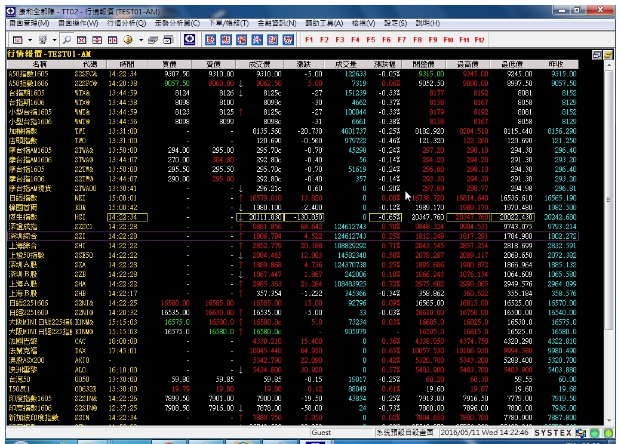Screen dimensions: 621x444
Task: Click the date time status field
Action: pos(484,433)
